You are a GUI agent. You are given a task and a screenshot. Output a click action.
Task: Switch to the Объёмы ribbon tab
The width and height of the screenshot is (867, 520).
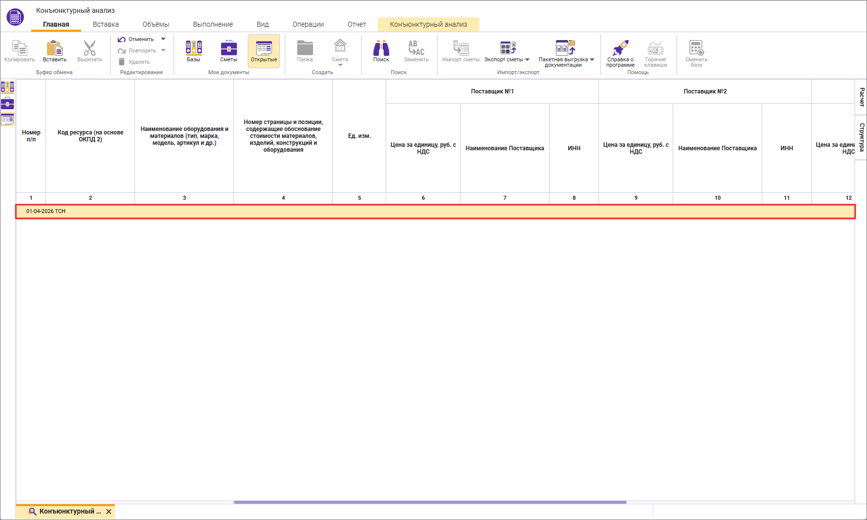pyautogui.click(x=156, y=24)
